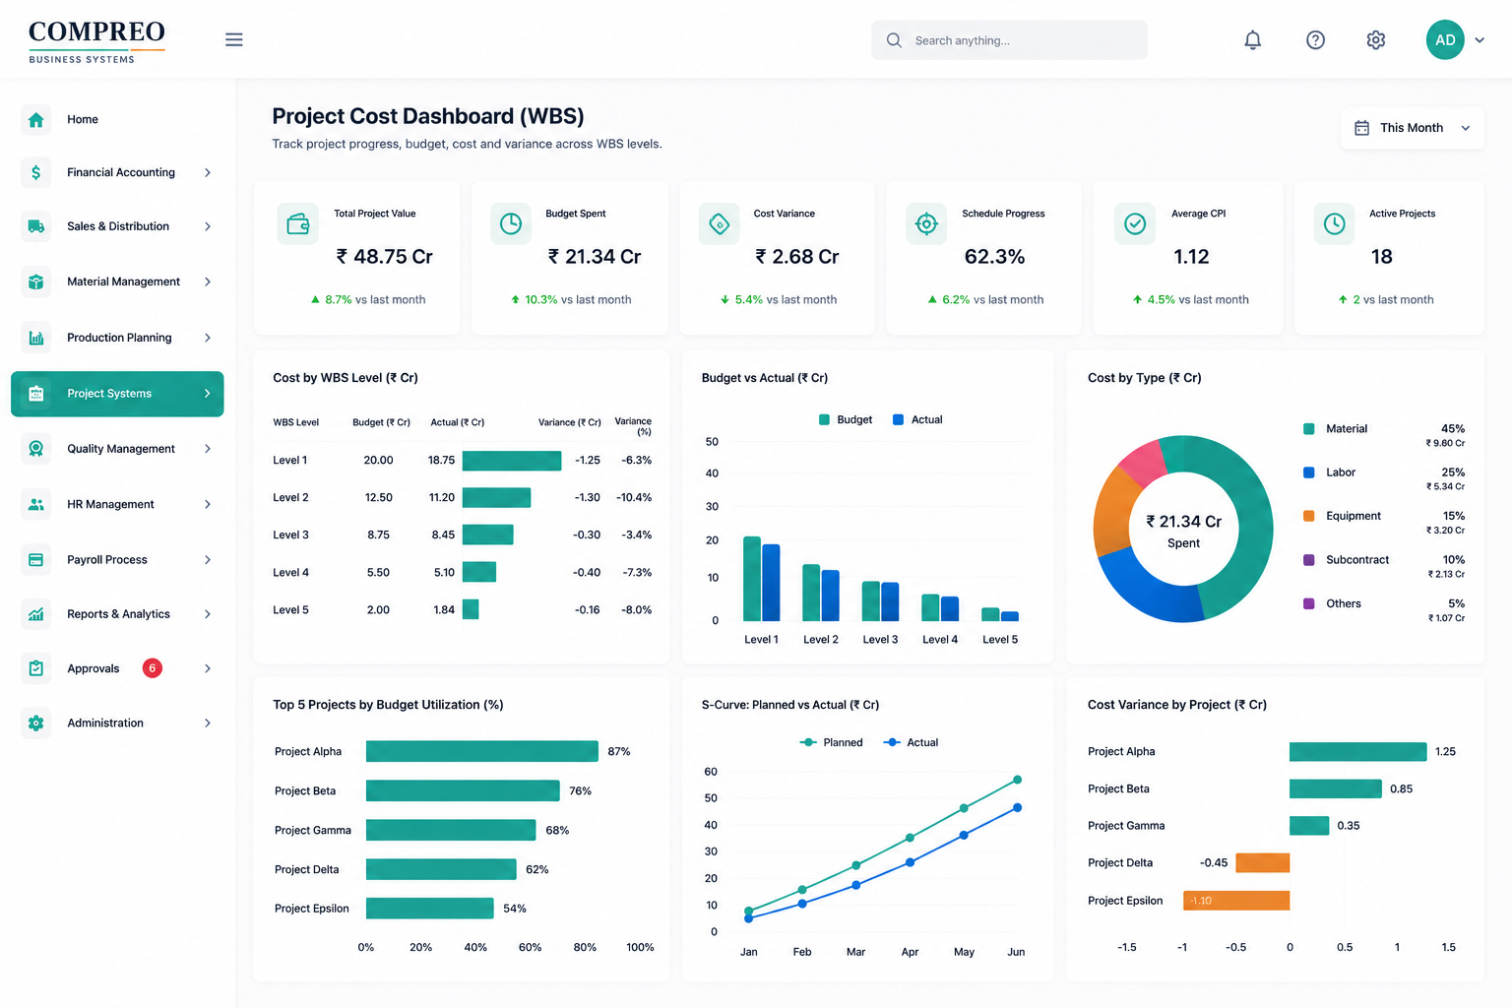
Task: Click the search magnifier icon
Action: (894, 40)
